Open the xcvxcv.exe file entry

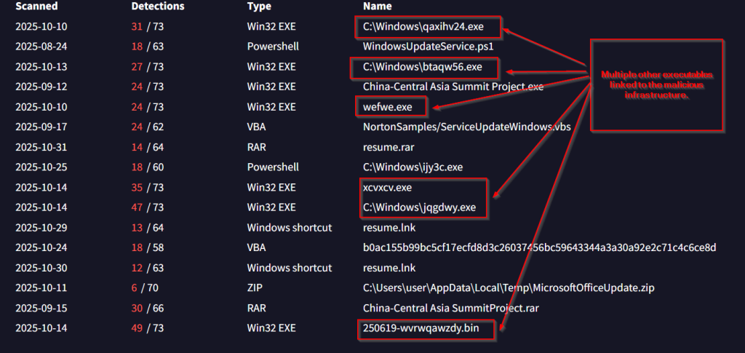tap(387, 187)
